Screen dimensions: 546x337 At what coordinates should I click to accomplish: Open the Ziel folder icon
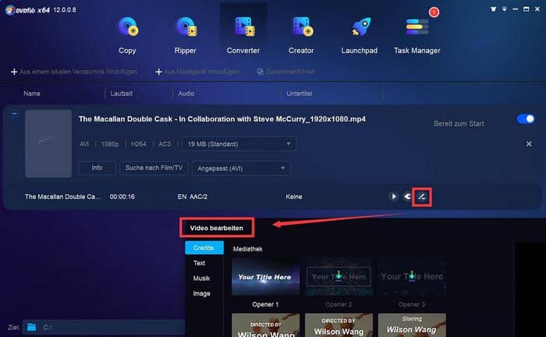pyautogui.click(x=32, y=328)
